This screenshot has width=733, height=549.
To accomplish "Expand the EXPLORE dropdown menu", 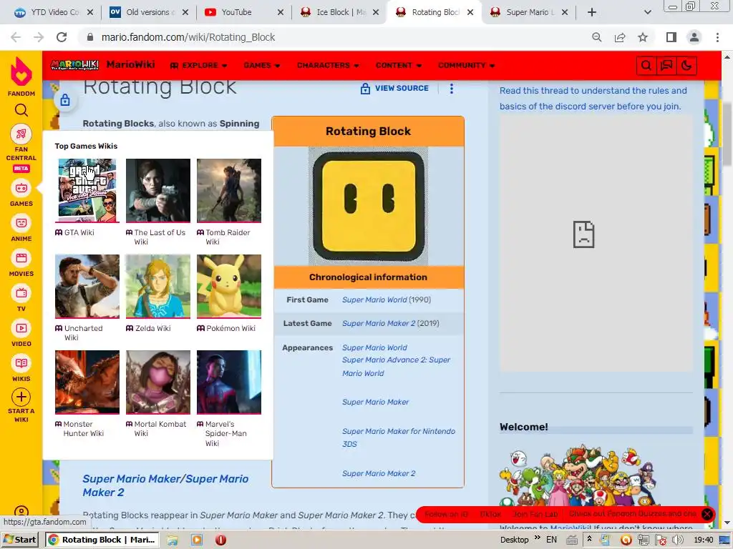I will [x=199, y=65].
